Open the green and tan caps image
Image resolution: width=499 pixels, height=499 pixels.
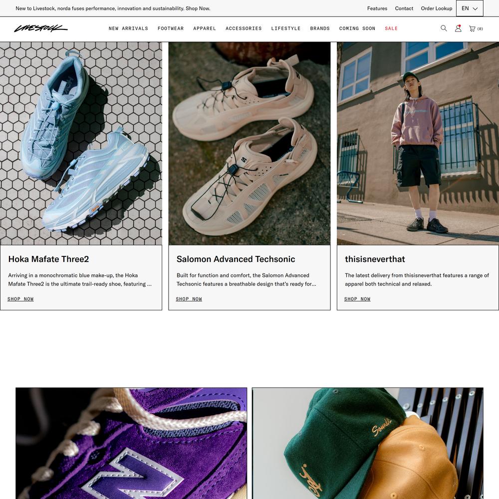coord(368,443)
